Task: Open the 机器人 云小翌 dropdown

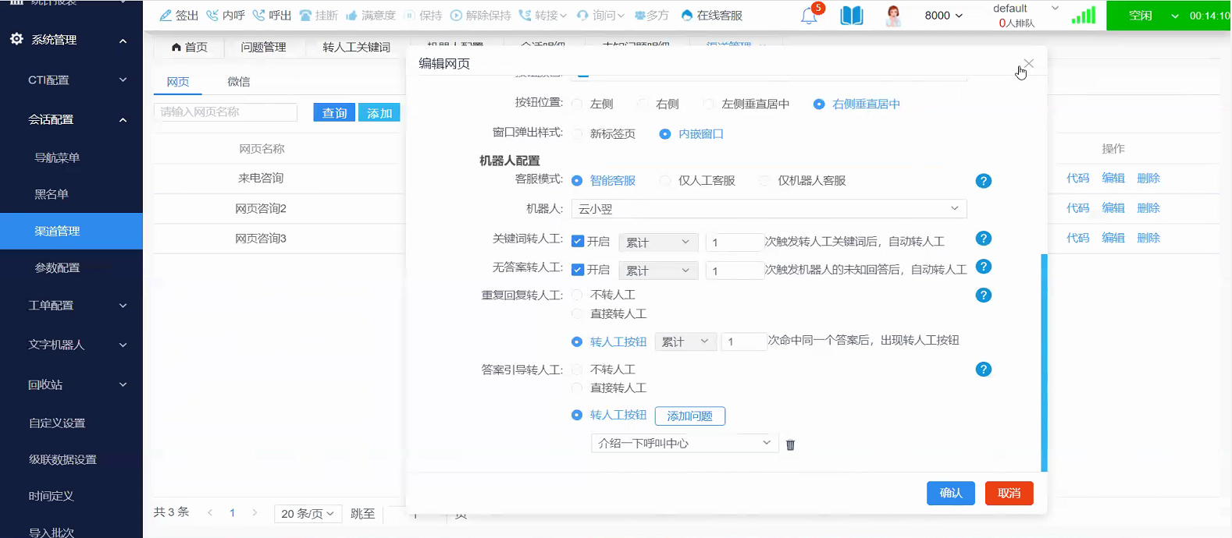Action: point(769,209)
